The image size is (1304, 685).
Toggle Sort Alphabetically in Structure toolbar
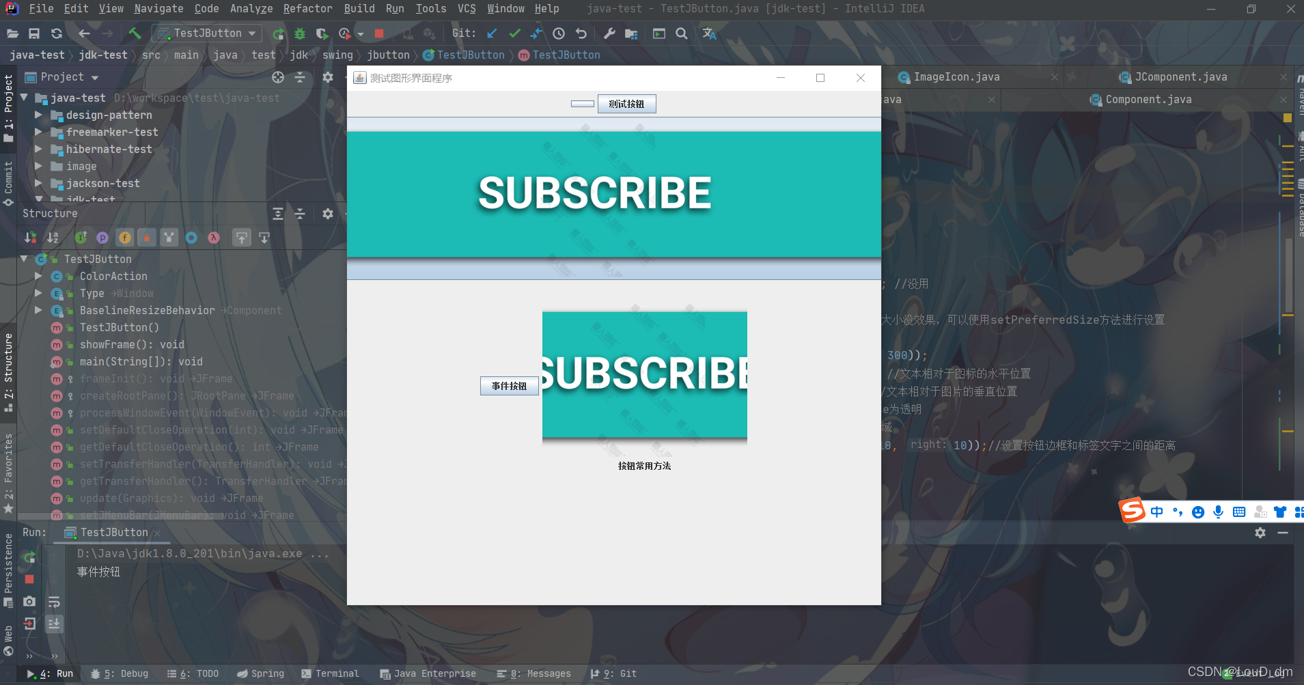53,238
